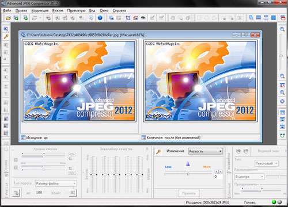Screen dimensions: 288x207
Task: Click the magnifier under the red window icon
Action: pyautogui.click(x=282, y=93)
